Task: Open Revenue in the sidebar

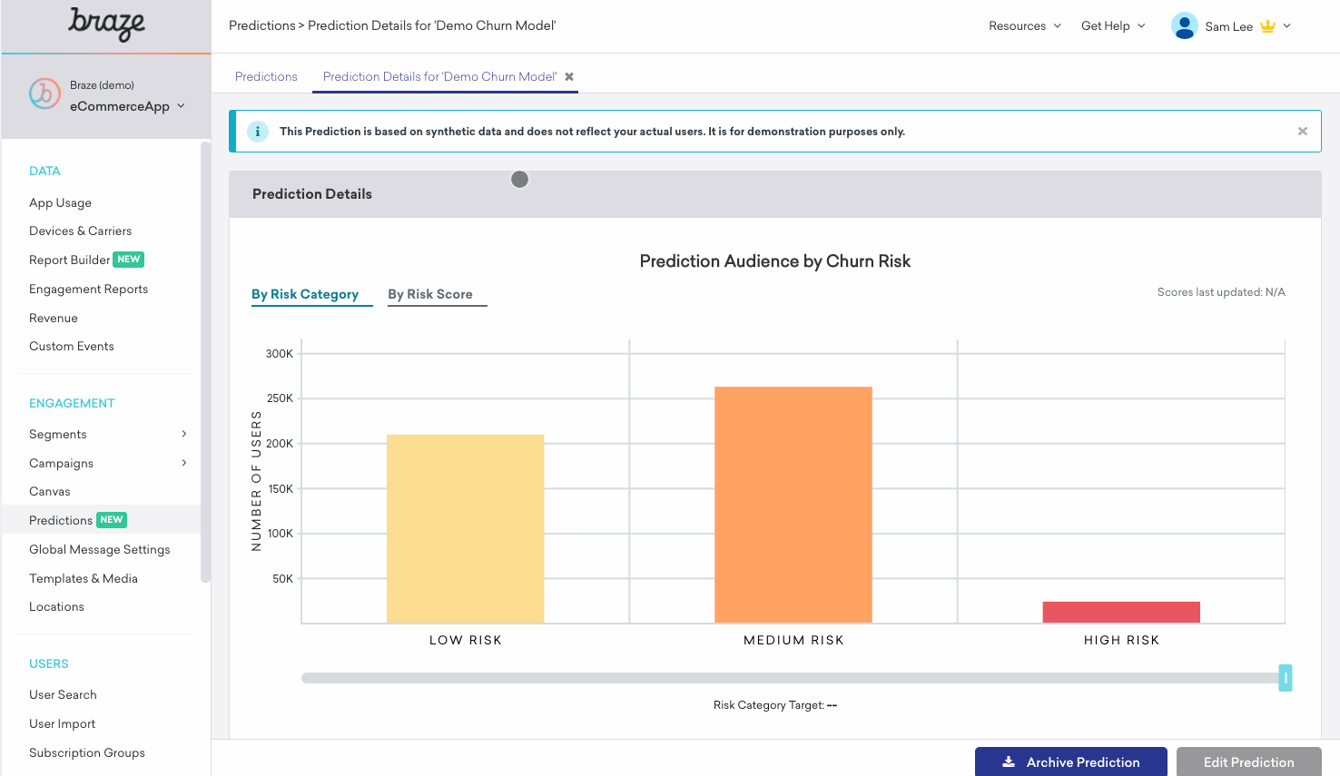Action: [x=54, y=319]
